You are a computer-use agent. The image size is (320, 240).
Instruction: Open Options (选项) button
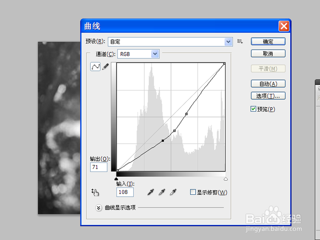click(268, 96)
